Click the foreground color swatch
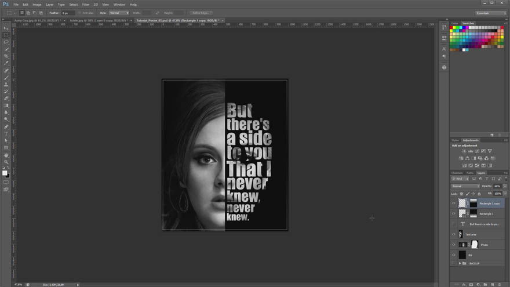Viewport: 510px width, 287px height. point(5,173)
